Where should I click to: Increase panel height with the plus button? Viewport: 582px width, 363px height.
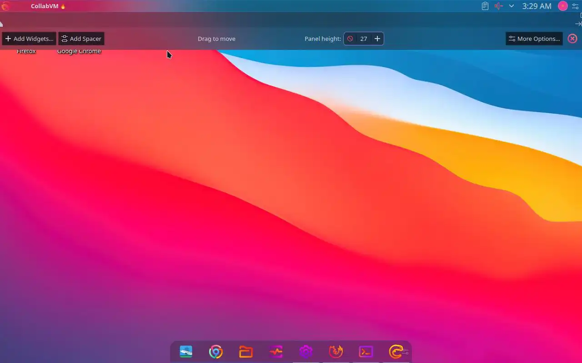tap(377, 39)
